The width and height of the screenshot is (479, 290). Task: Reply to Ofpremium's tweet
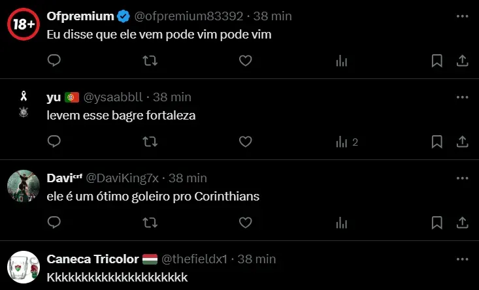[55, 61]
